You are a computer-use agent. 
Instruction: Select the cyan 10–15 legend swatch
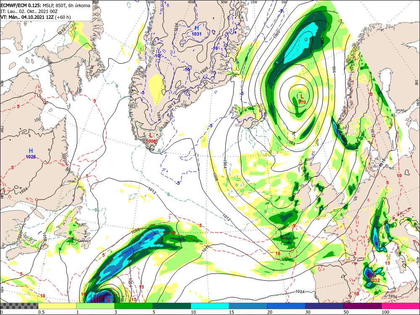pyautogui.click(x=210, y=306)
